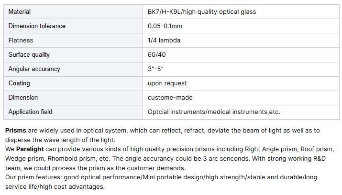
Task: Click the Application field label
Action: 30,112
